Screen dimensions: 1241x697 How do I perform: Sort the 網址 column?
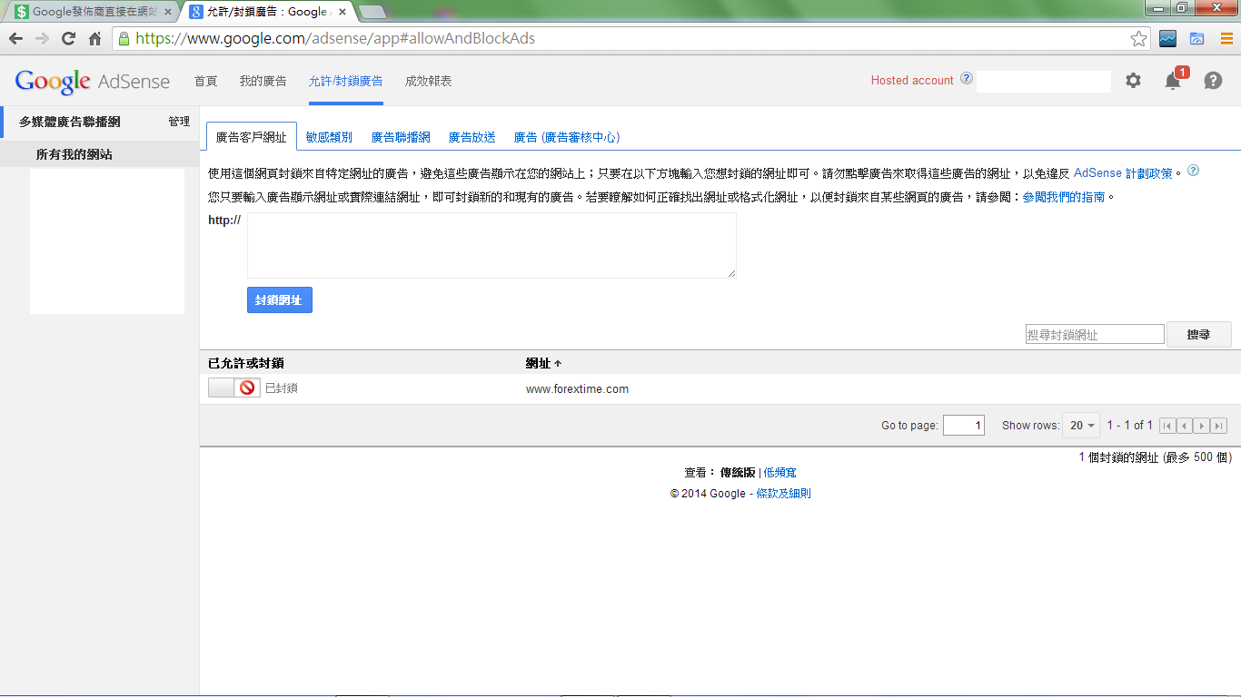543,363
